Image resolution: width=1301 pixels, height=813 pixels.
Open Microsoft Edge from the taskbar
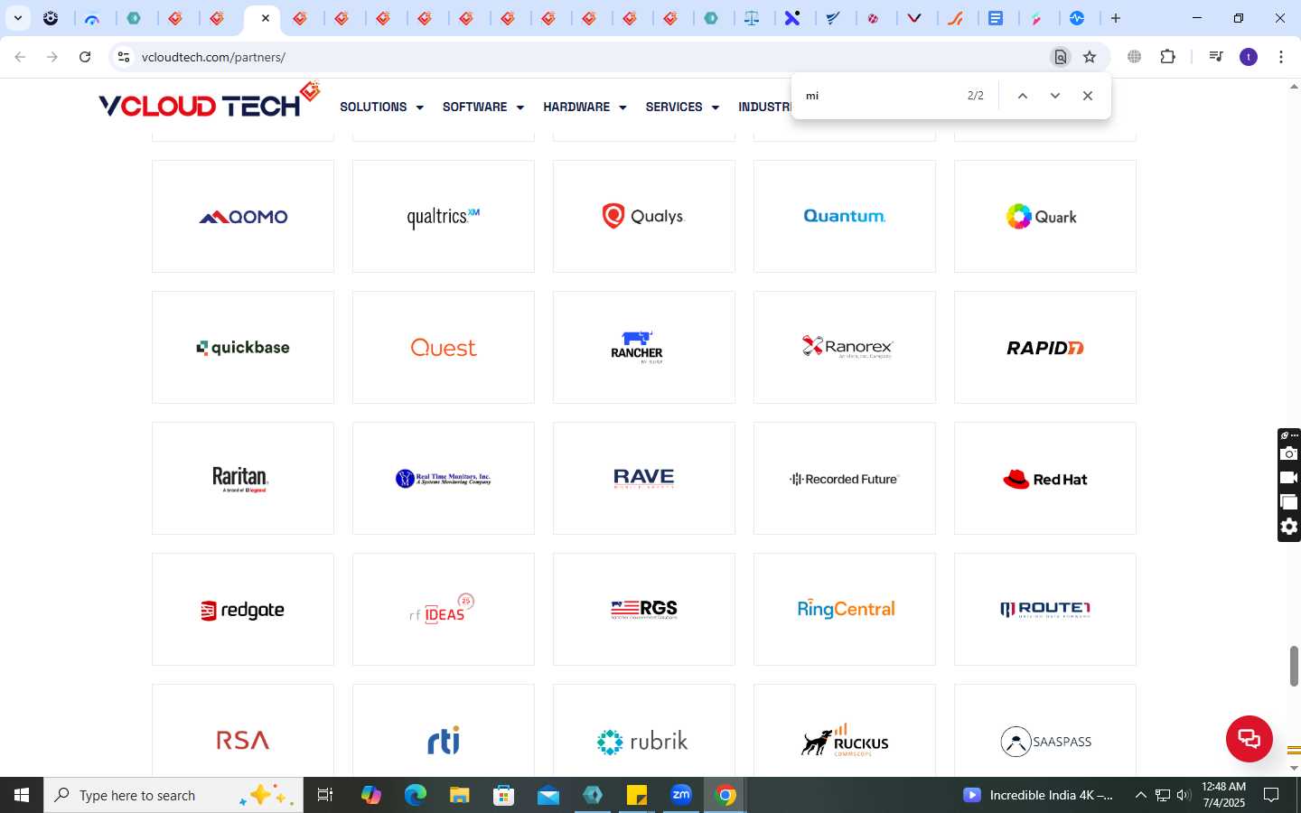(415, 795)
